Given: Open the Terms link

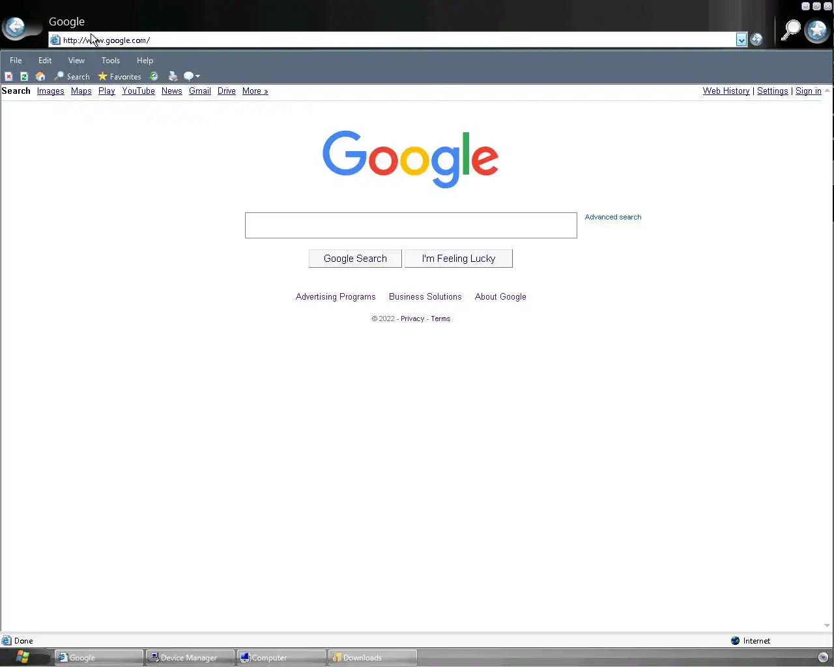Looking at the screenshot, I should pos(440,319).
